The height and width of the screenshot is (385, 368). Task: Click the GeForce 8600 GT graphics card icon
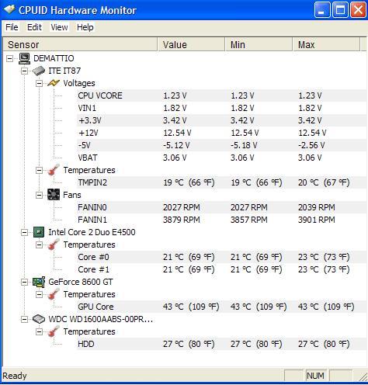pyautogui.click(x=39, y=282)
